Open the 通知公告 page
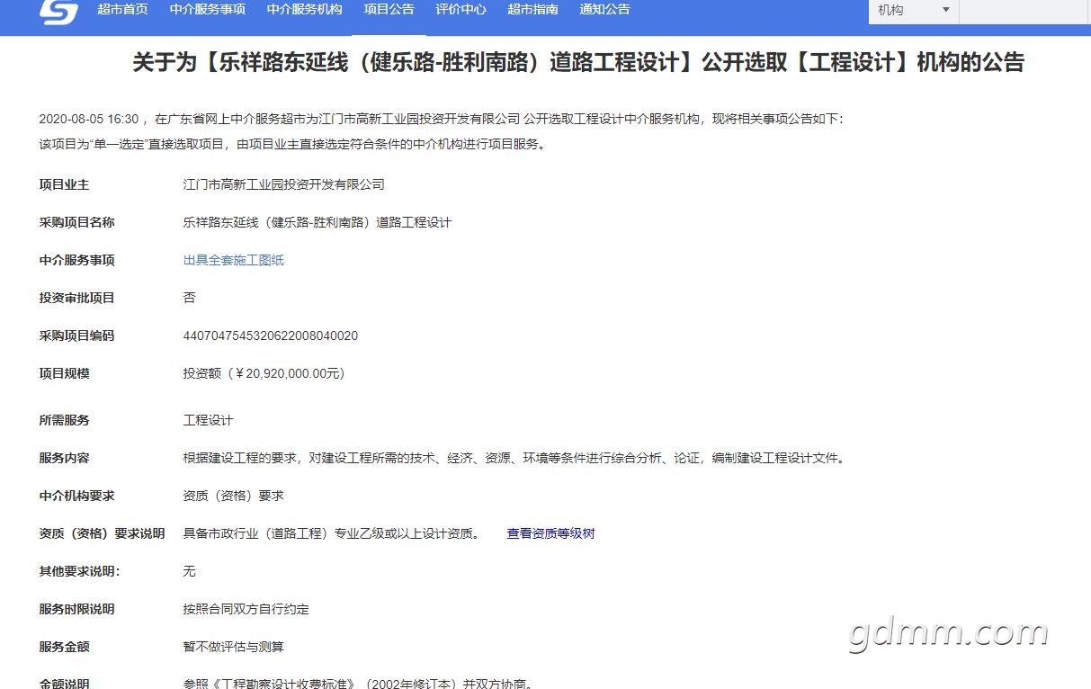The height and width of the screenshot is (689, 1091). [604, 10]
